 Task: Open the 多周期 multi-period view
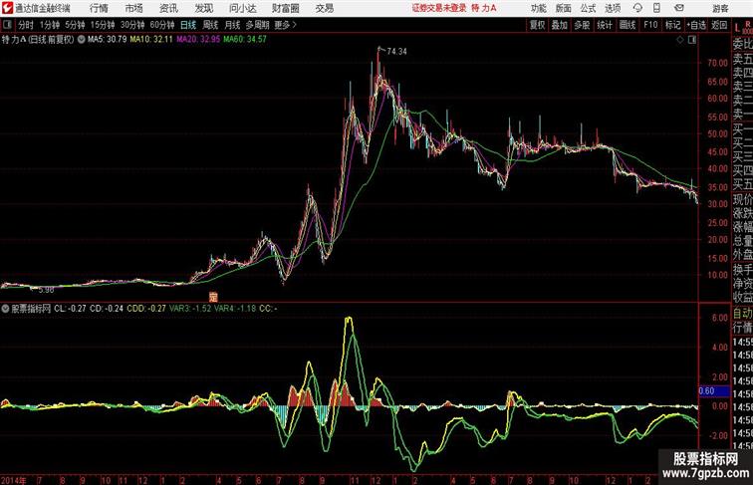(257, 25)
